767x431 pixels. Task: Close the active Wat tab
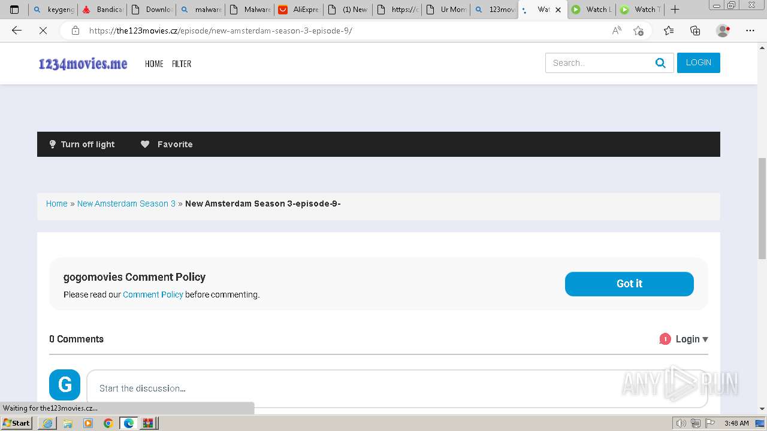558,10
